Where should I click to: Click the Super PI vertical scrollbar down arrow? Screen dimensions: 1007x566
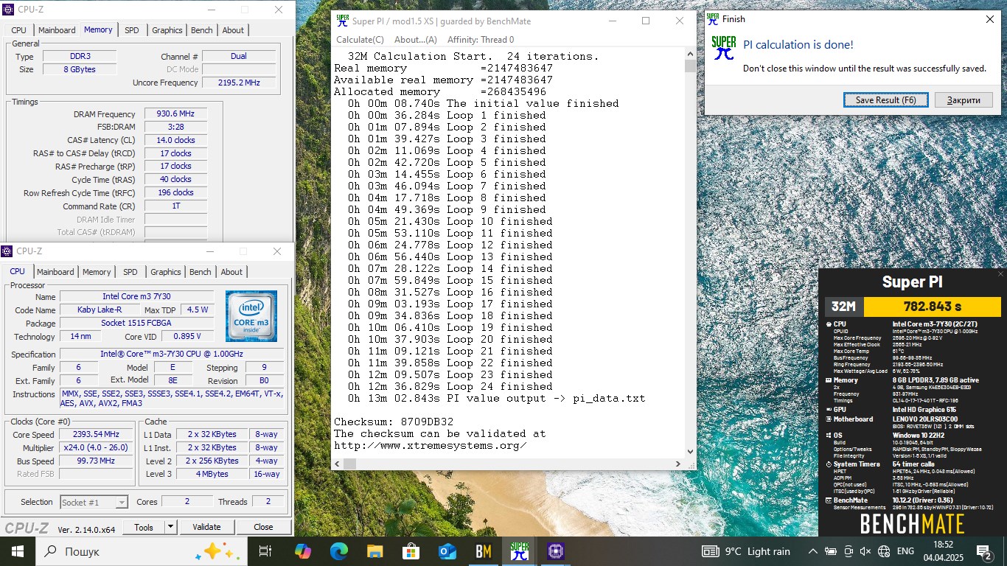click(690, 452)
